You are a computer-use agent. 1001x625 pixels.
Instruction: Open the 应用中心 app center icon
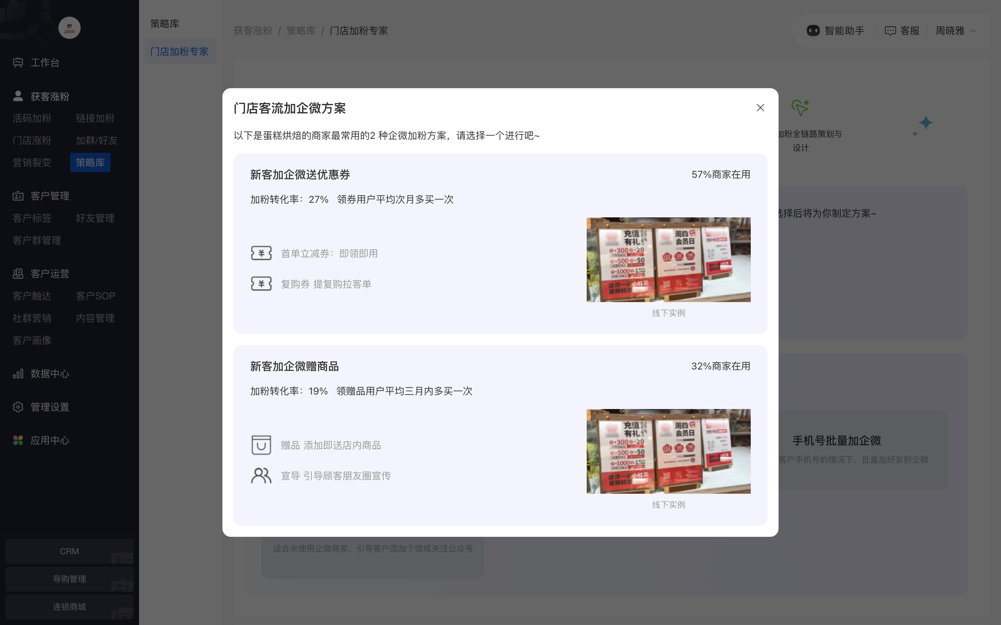pos(18,440)
